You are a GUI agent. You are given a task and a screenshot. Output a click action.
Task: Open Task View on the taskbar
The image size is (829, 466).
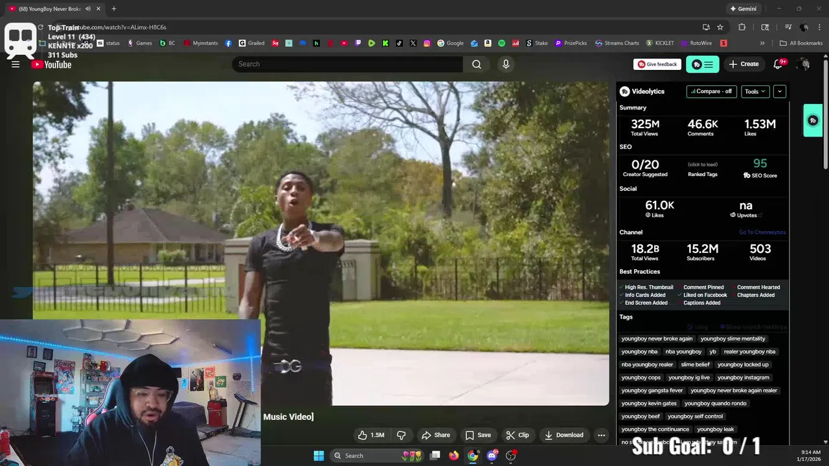pos(435,456)
